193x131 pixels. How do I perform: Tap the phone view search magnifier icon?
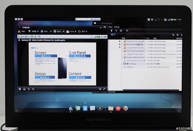(33, 89)
